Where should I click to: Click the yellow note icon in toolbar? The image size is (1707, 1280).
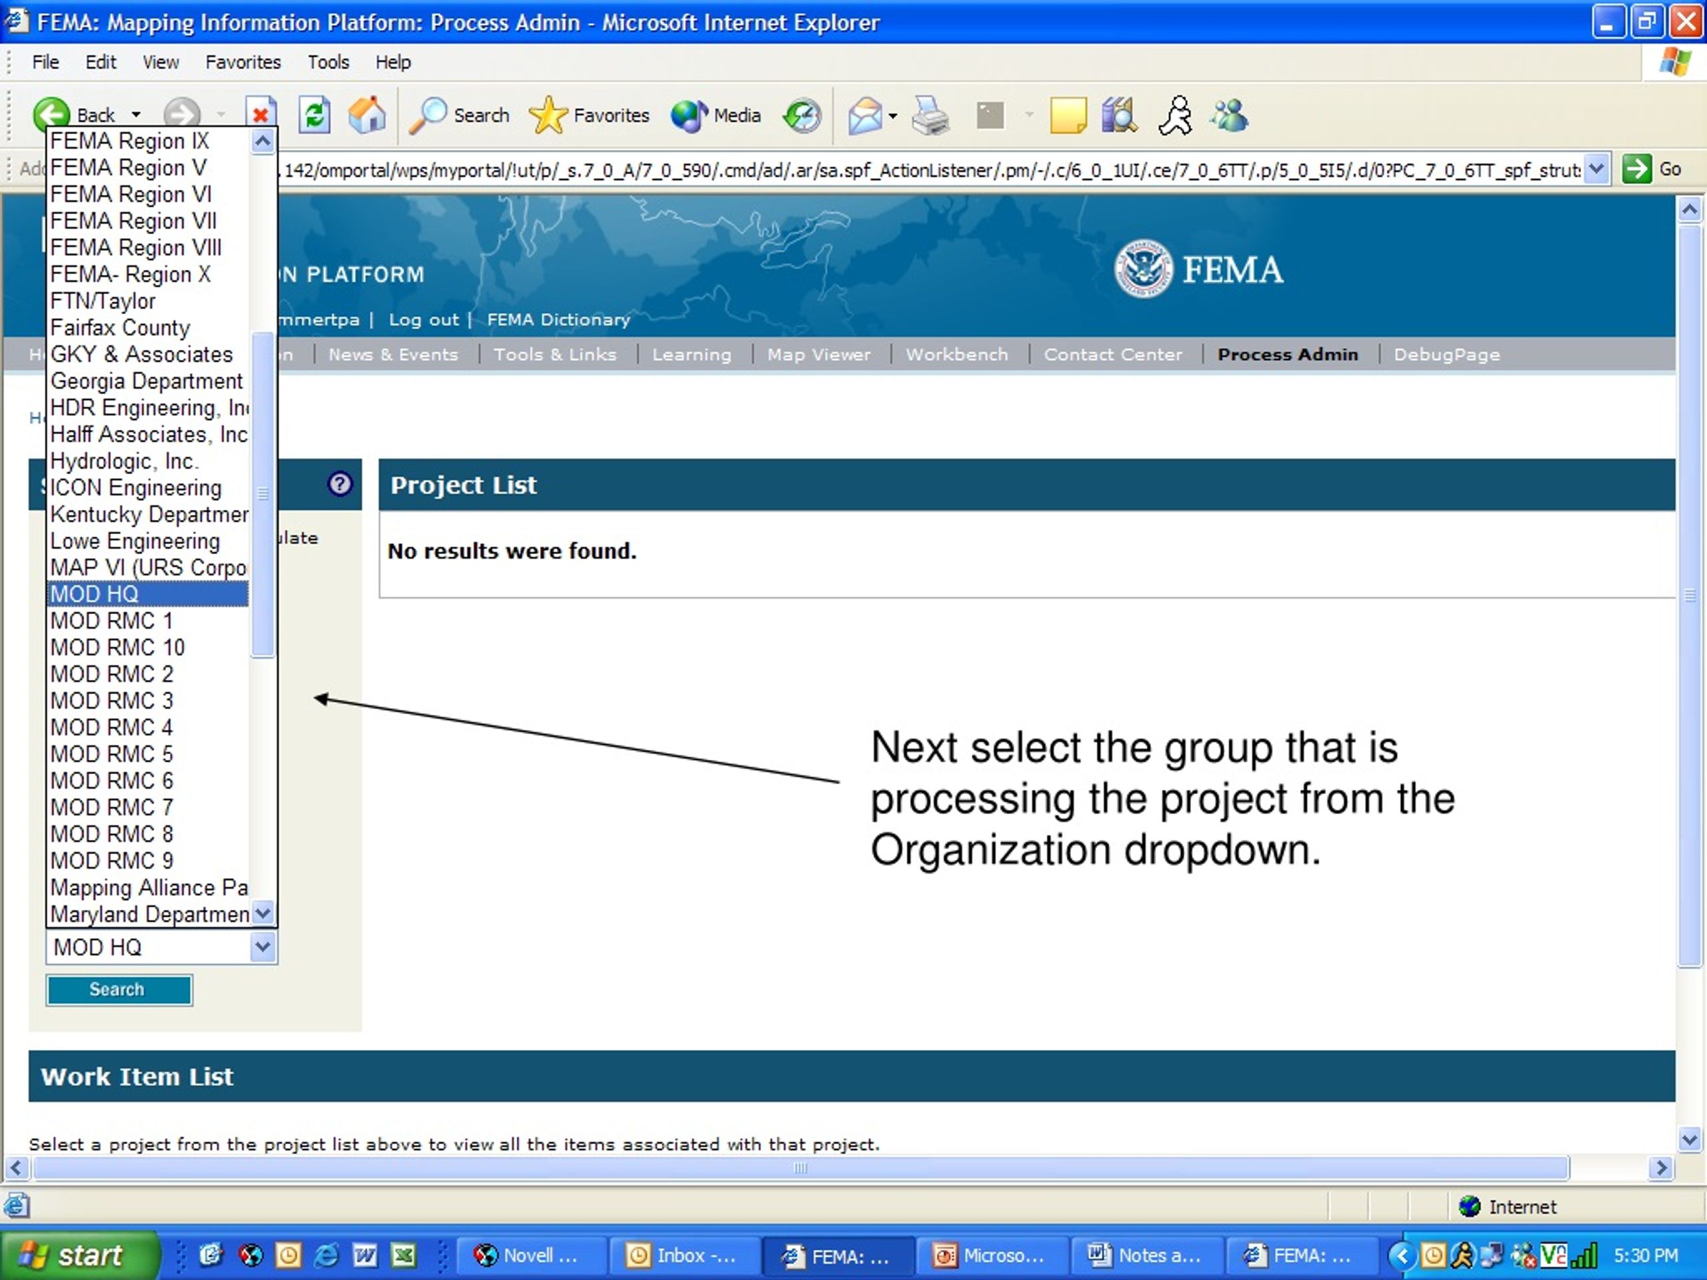click(x=1068, y=116)
